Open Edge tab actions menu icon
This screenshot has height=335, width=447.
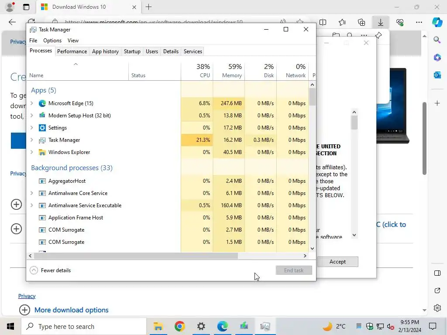click(x=26, y=7)
